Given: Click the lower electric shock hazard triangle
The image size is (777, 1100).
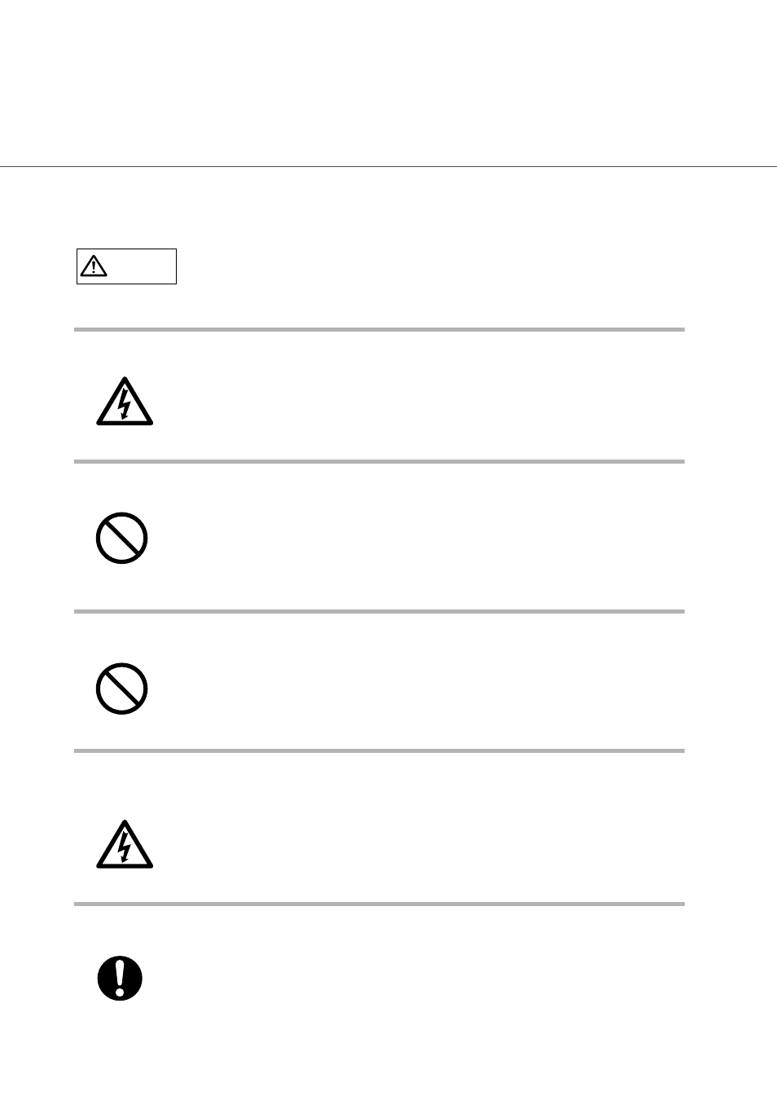Looking at the screenshot, I should [x=125, y=844].
